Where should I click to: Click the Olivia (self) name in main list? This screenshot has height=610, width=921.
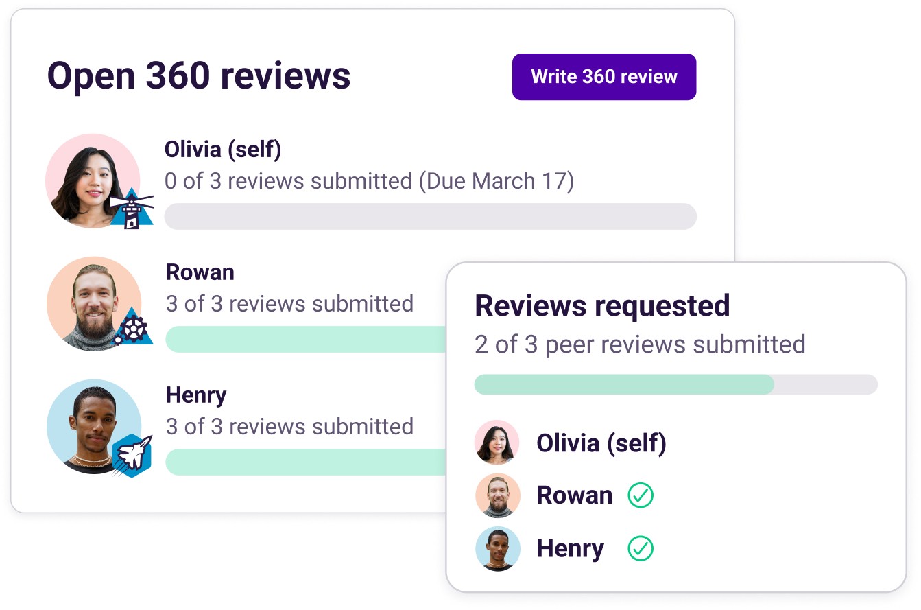[223, 150]
